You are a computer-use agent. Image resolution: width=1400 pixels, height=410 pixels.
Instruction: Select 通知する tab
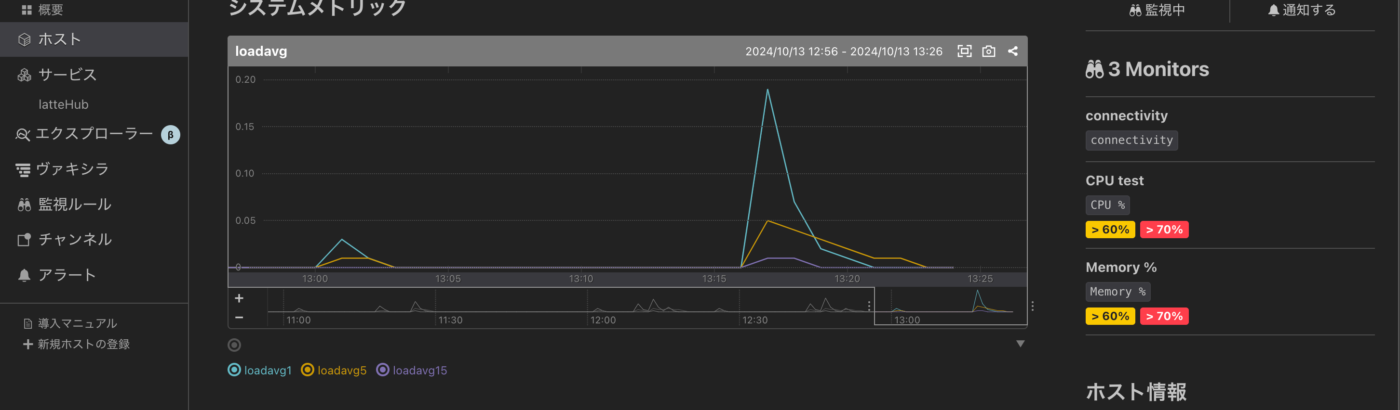[1302, 10]
